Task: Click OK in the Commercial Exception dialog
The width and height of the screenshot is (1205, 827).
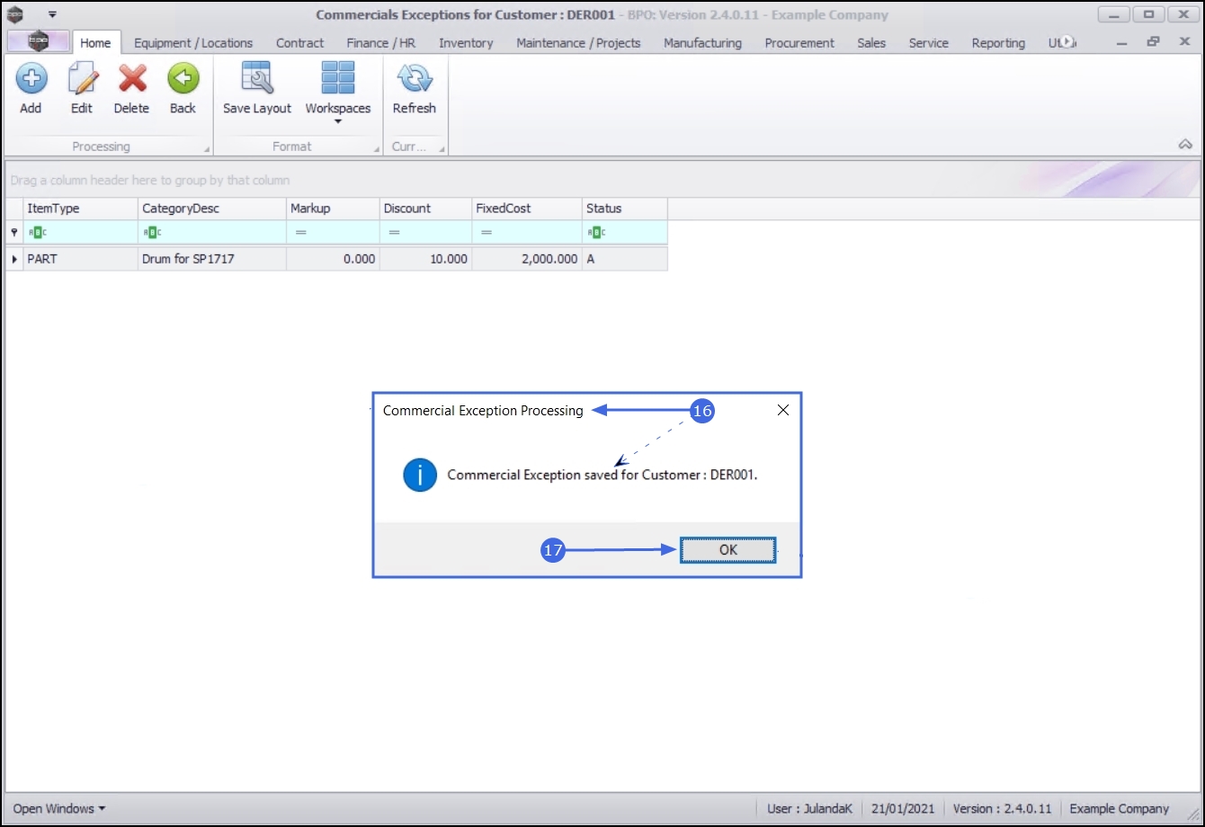Action: tap(728, 549)
